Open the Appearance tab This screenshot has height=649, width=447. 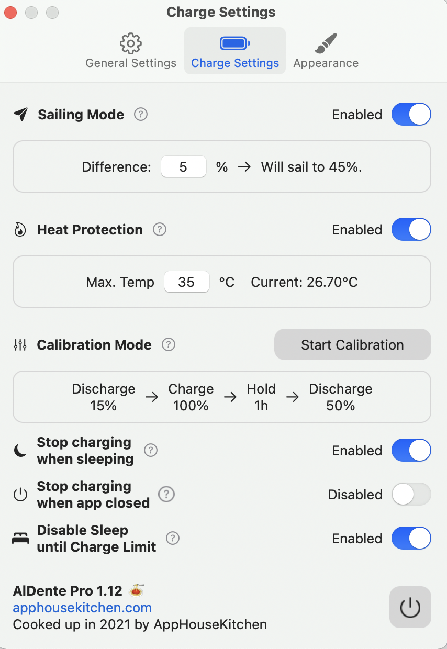326,51
